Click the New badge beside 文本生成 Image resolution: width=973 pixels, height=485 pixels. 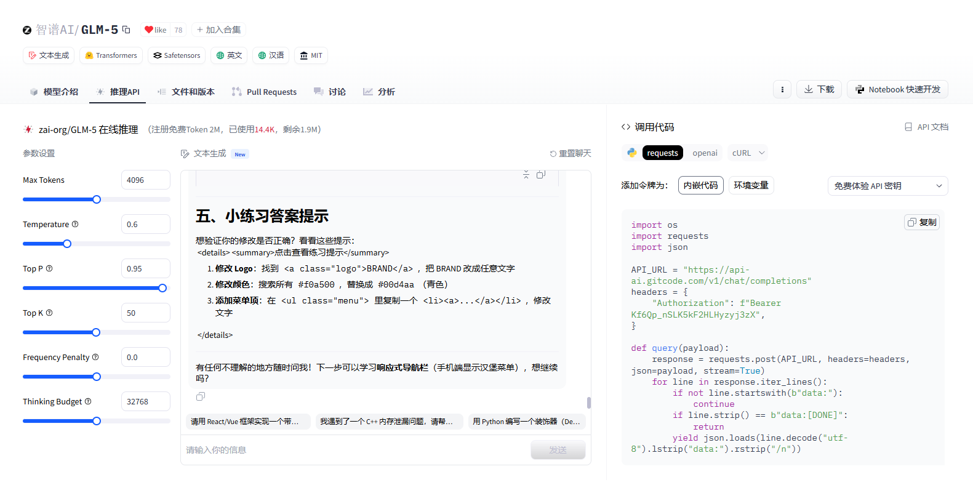(240, 154)
